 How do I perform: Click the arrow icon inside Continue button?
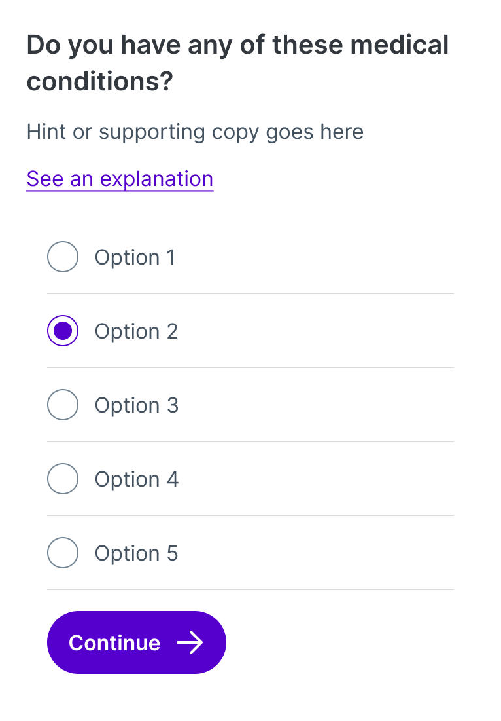191,642
